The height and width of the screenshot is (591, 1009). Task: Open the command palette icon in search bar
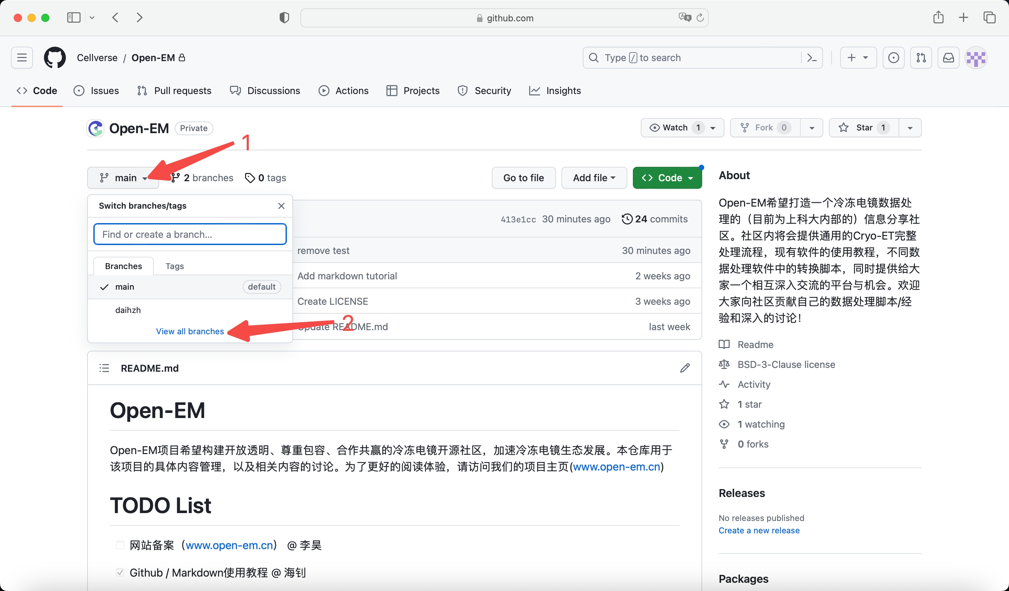(812, 58)
